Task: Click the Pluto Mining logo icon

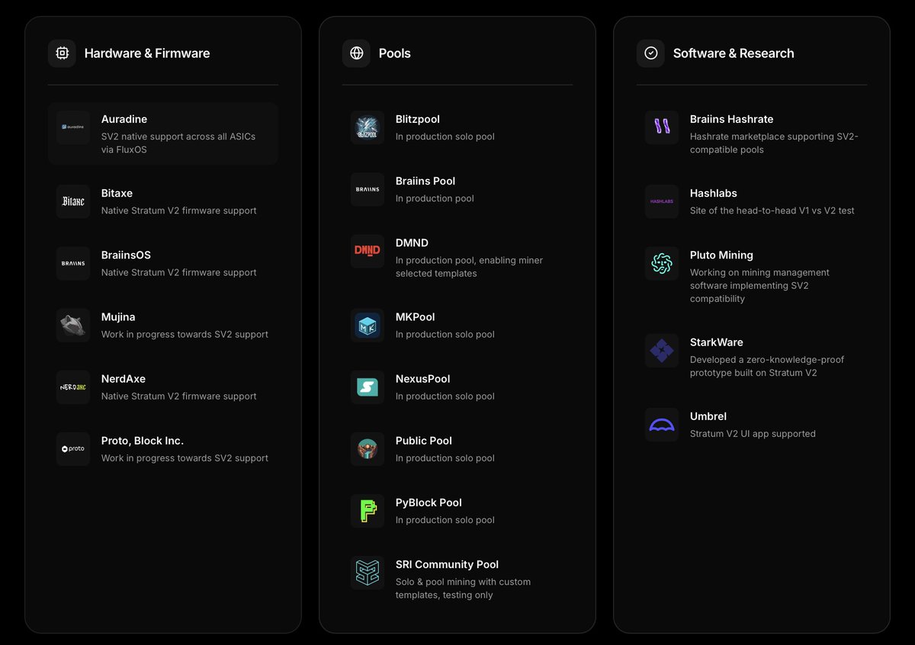Action: [662, 263]
